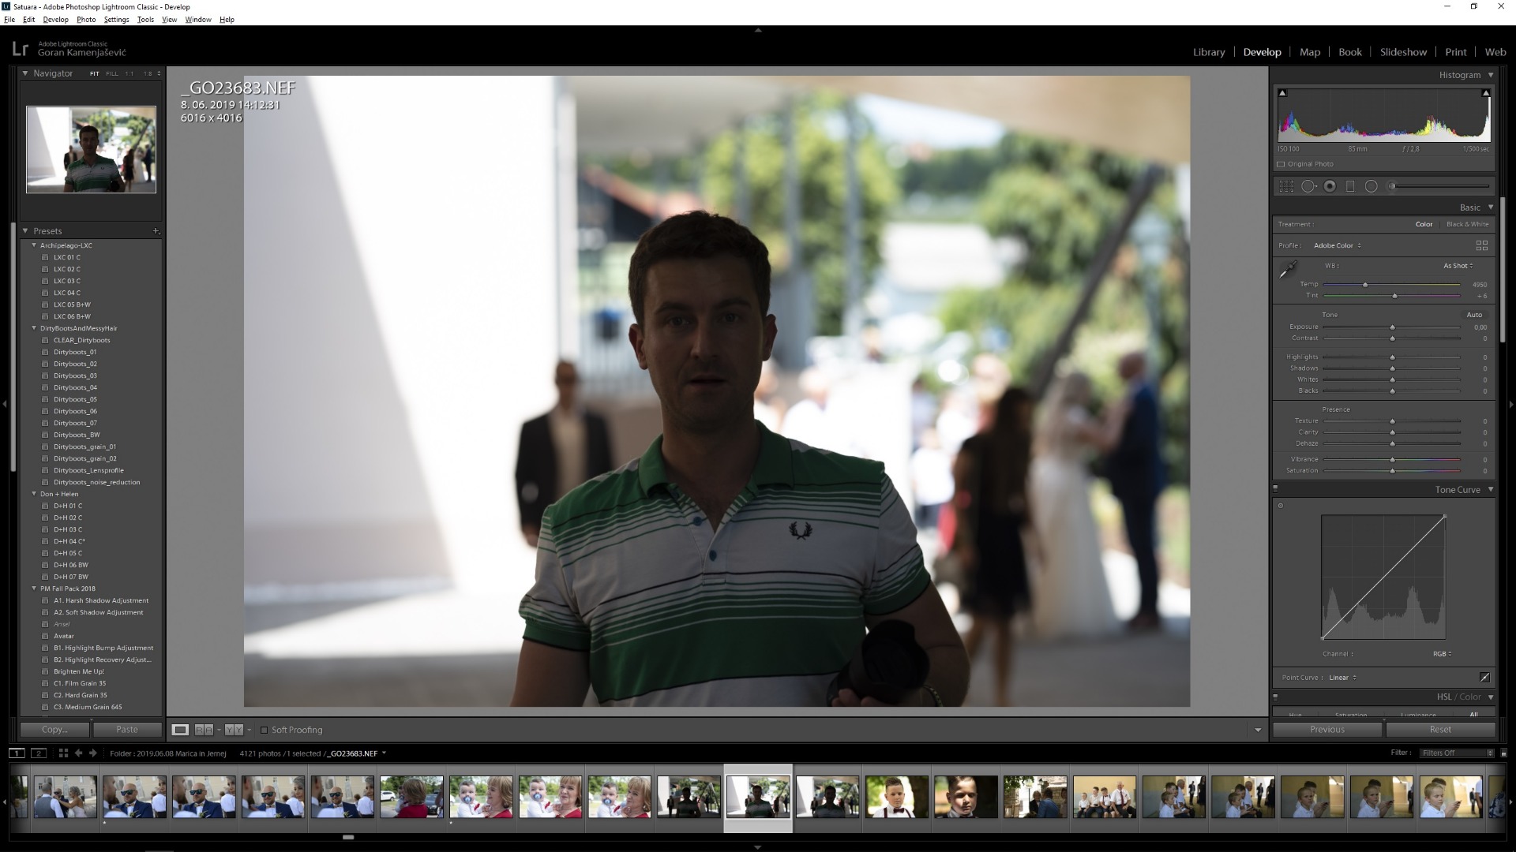
Task: Tick the Original Photo checkbox
Action: [1281, 164]
